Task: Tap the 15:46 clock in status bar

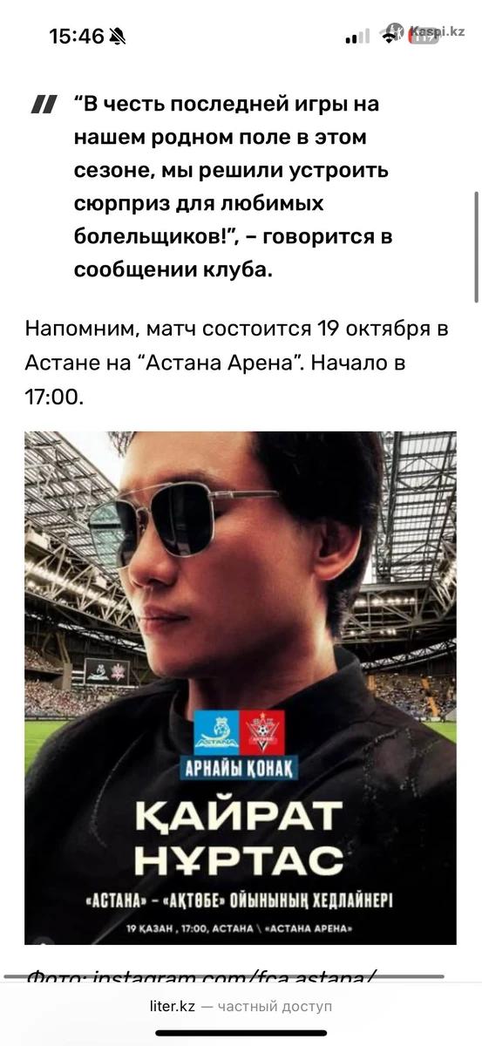Action: [x=77, y=36]
